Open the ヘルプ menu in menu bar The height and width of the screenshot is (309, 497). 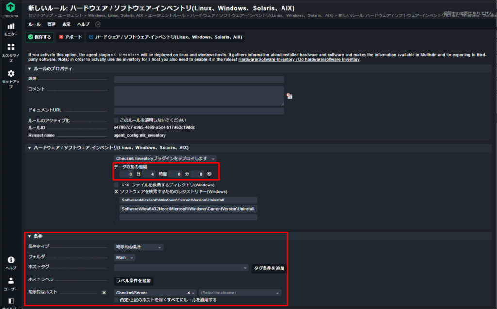[83, 24]
